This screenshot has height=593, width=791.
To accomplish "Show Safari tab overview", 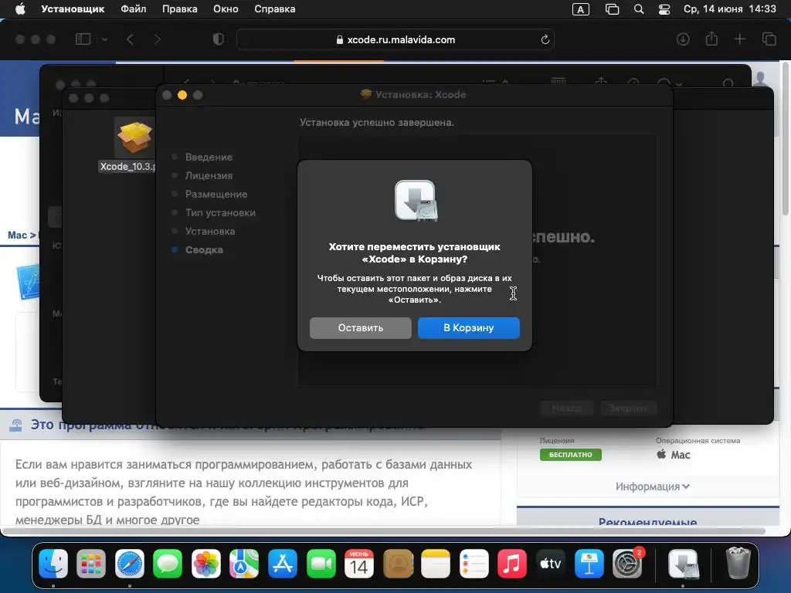I will (x=769, y=39).
